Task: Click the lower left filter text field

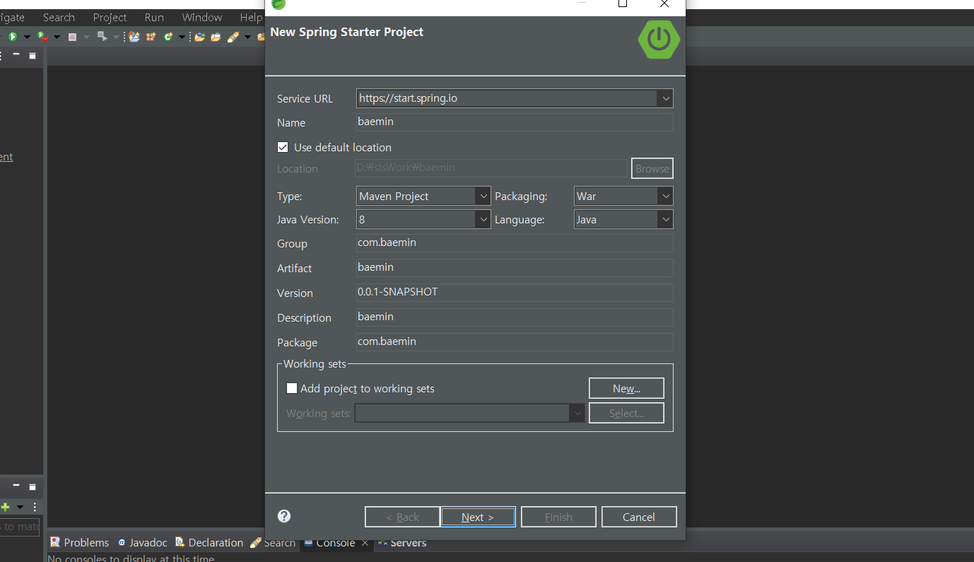Action: (x=20, y=527)
